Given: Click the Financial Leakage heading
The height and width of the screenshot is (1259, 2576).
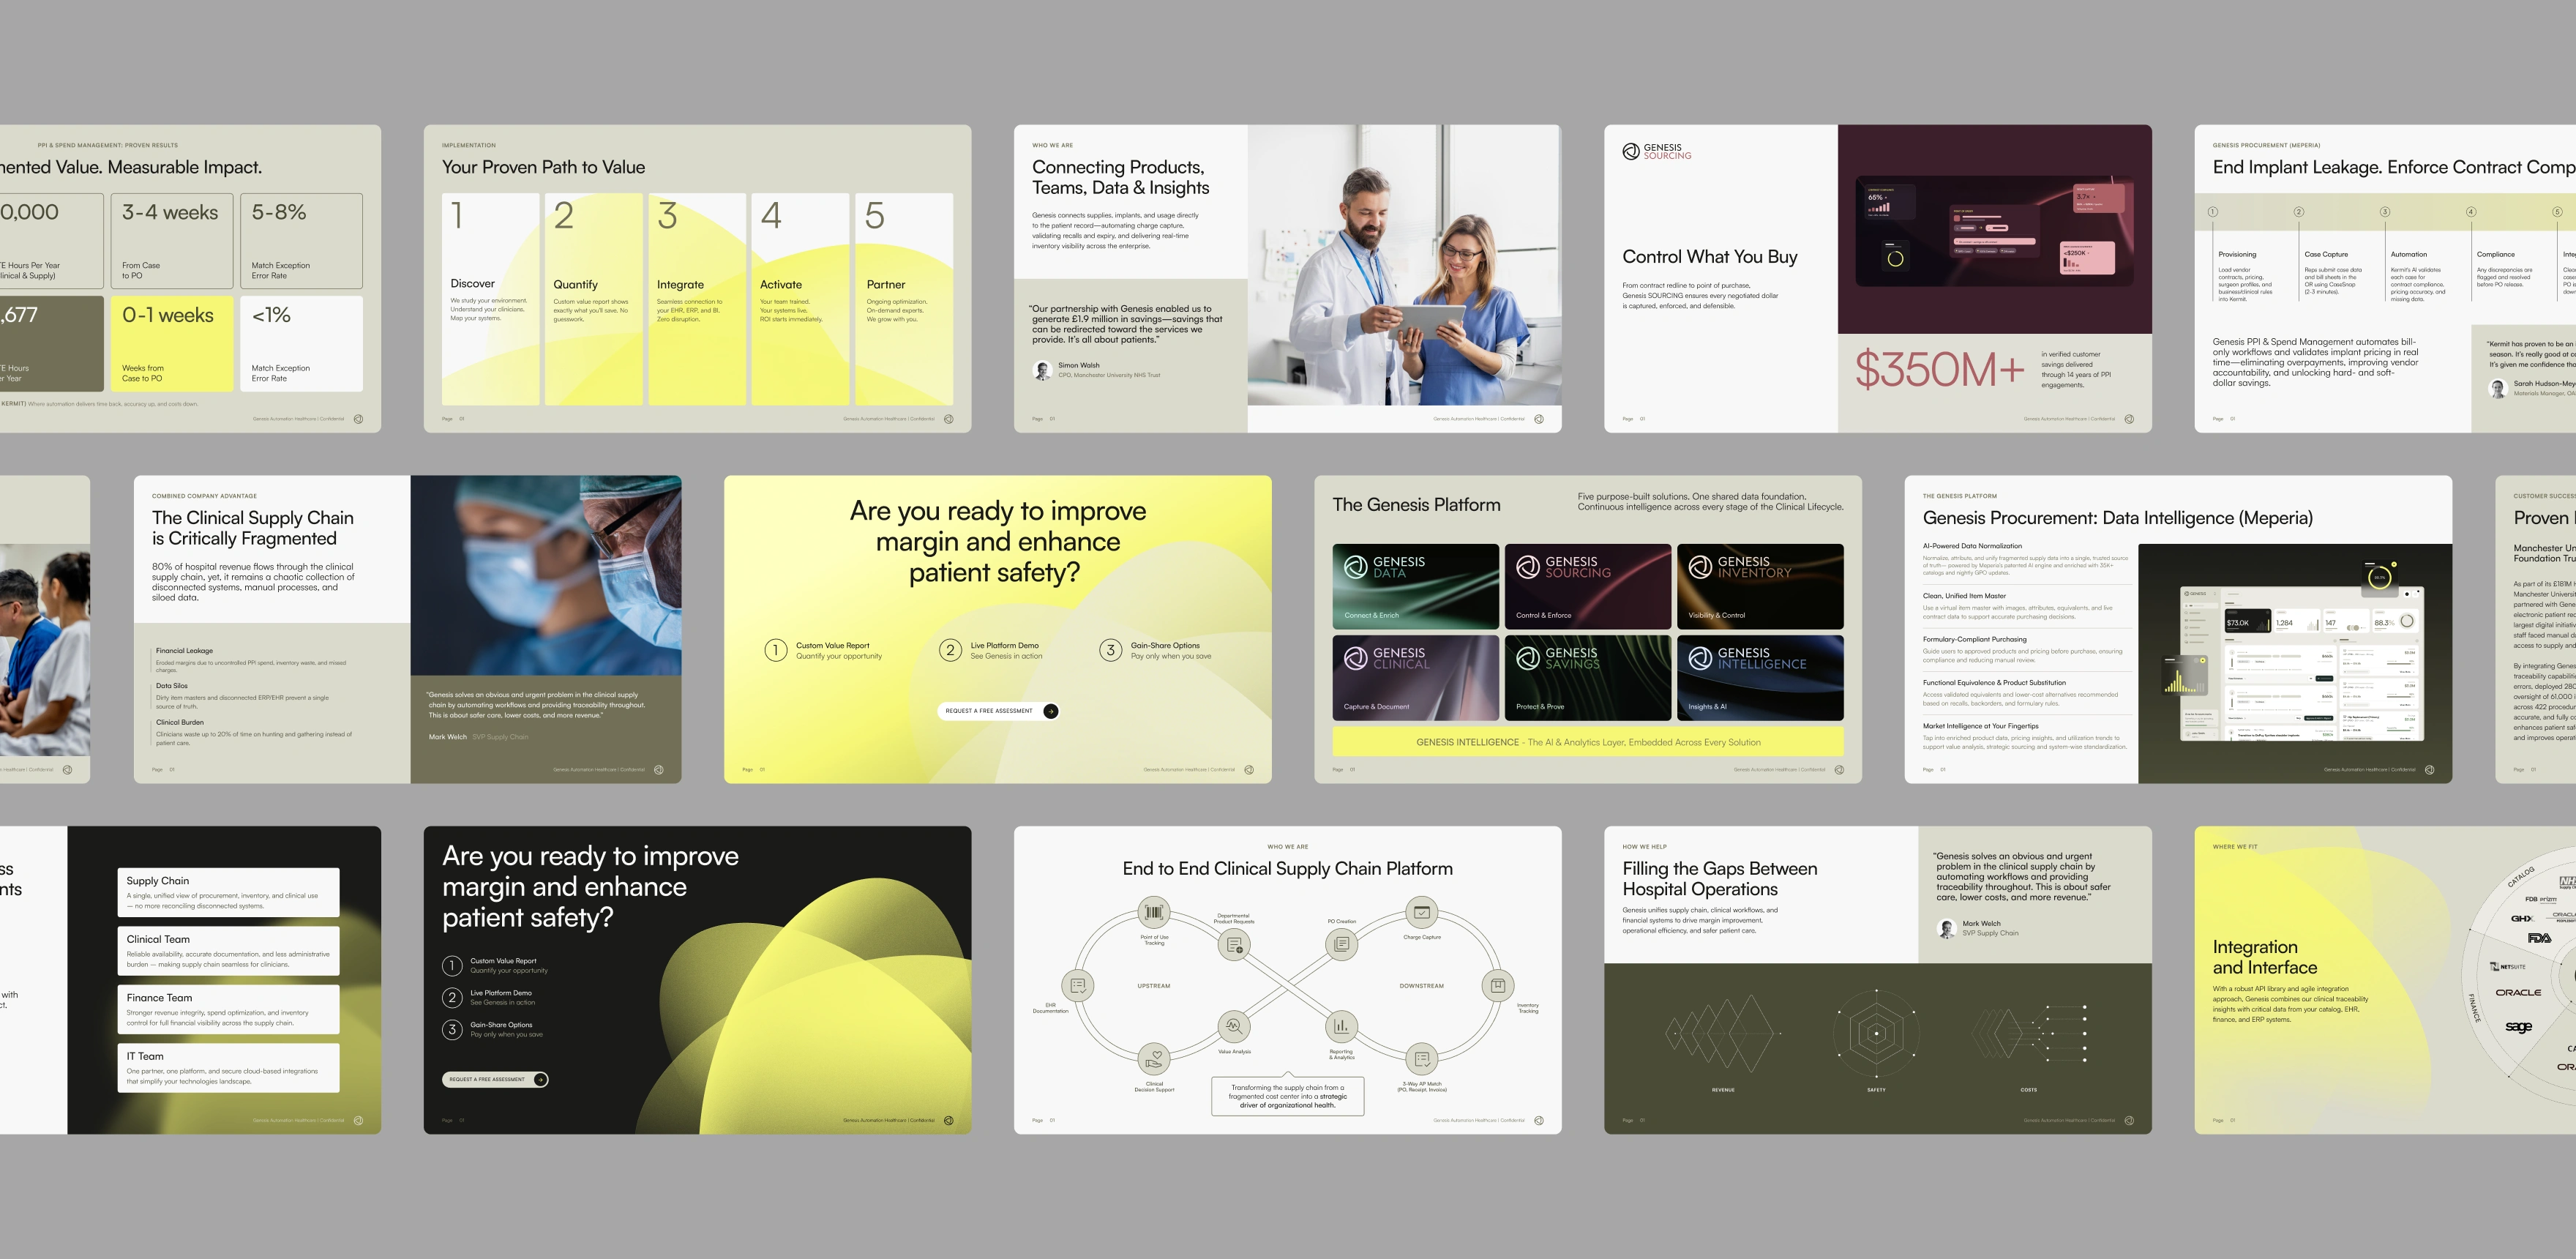Looking at the screenshot, I should click(184, 651).
